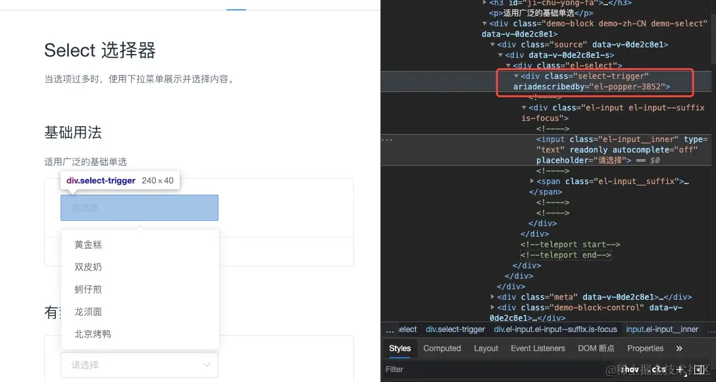The width and height of the screenshot is (716, 382).
Task: Expand the div class meta node
Action: pos(493,297)
